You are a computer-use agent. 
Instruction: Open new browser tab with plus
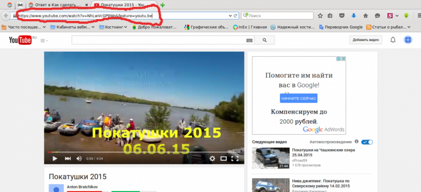(x=163, y=5)
